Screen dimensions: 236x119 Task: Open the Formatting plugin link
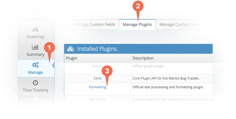(x=98, y=87)
